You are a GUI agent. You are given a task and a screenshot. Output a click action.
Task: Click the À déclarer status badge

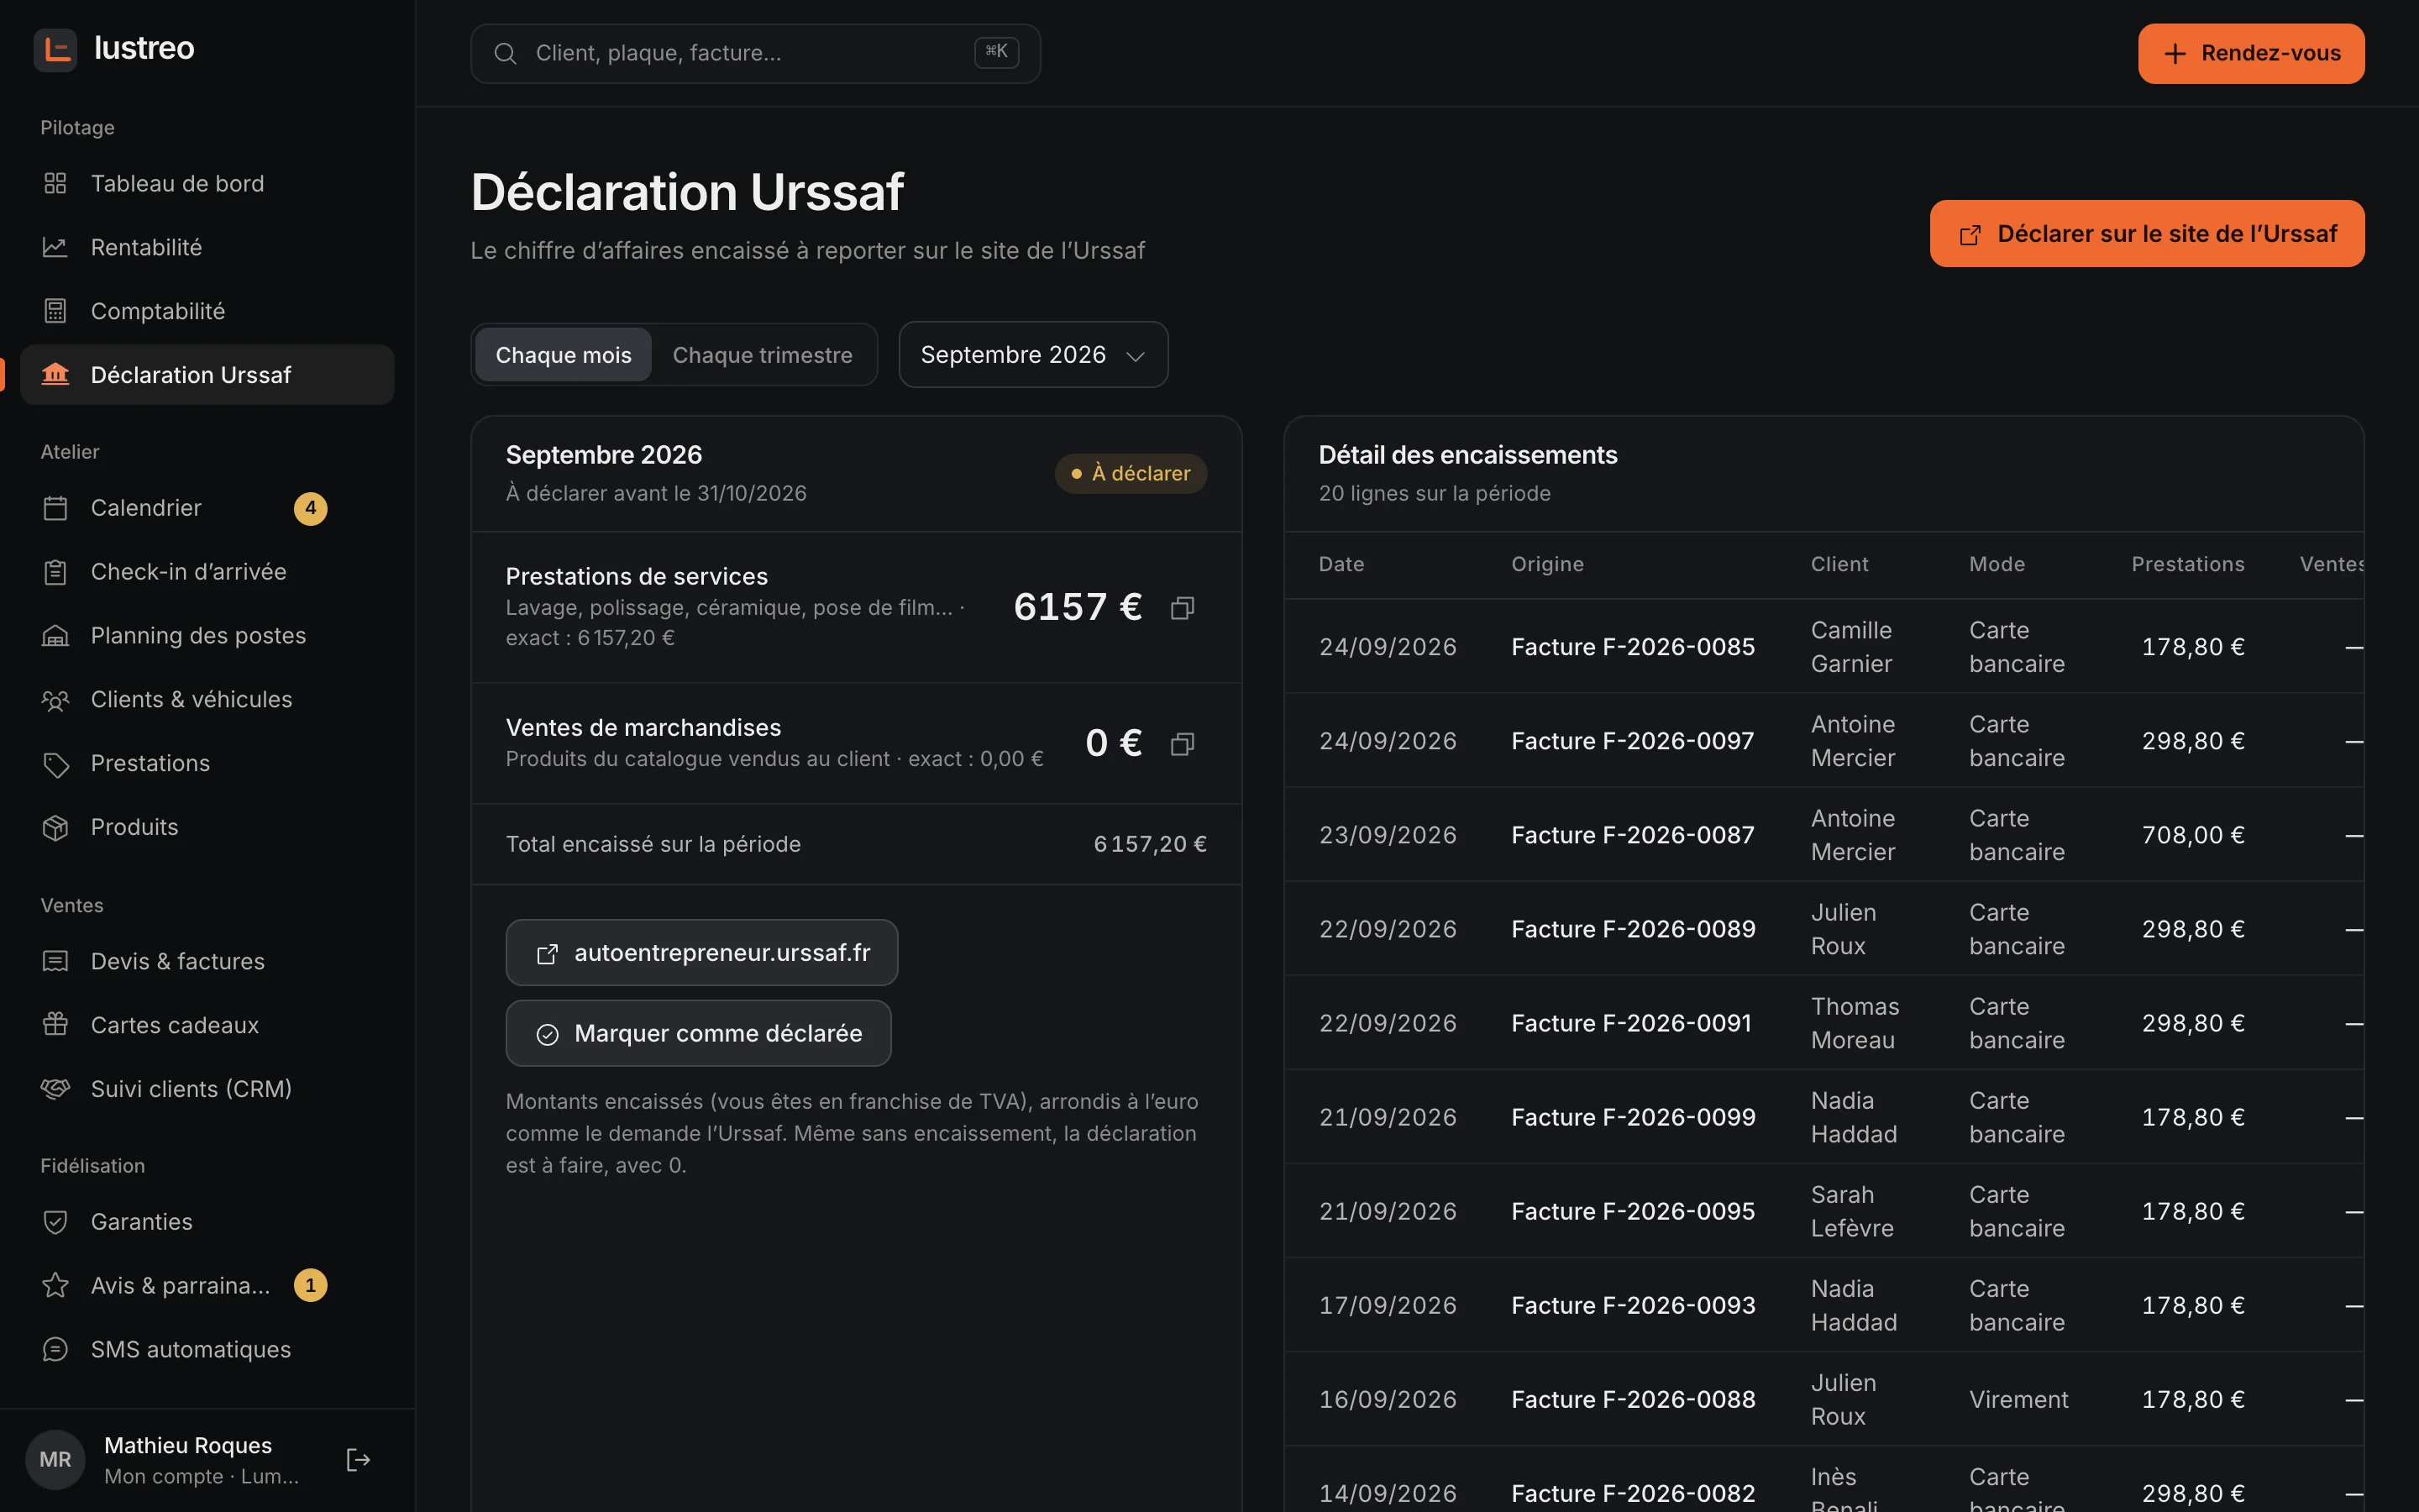1131,473
